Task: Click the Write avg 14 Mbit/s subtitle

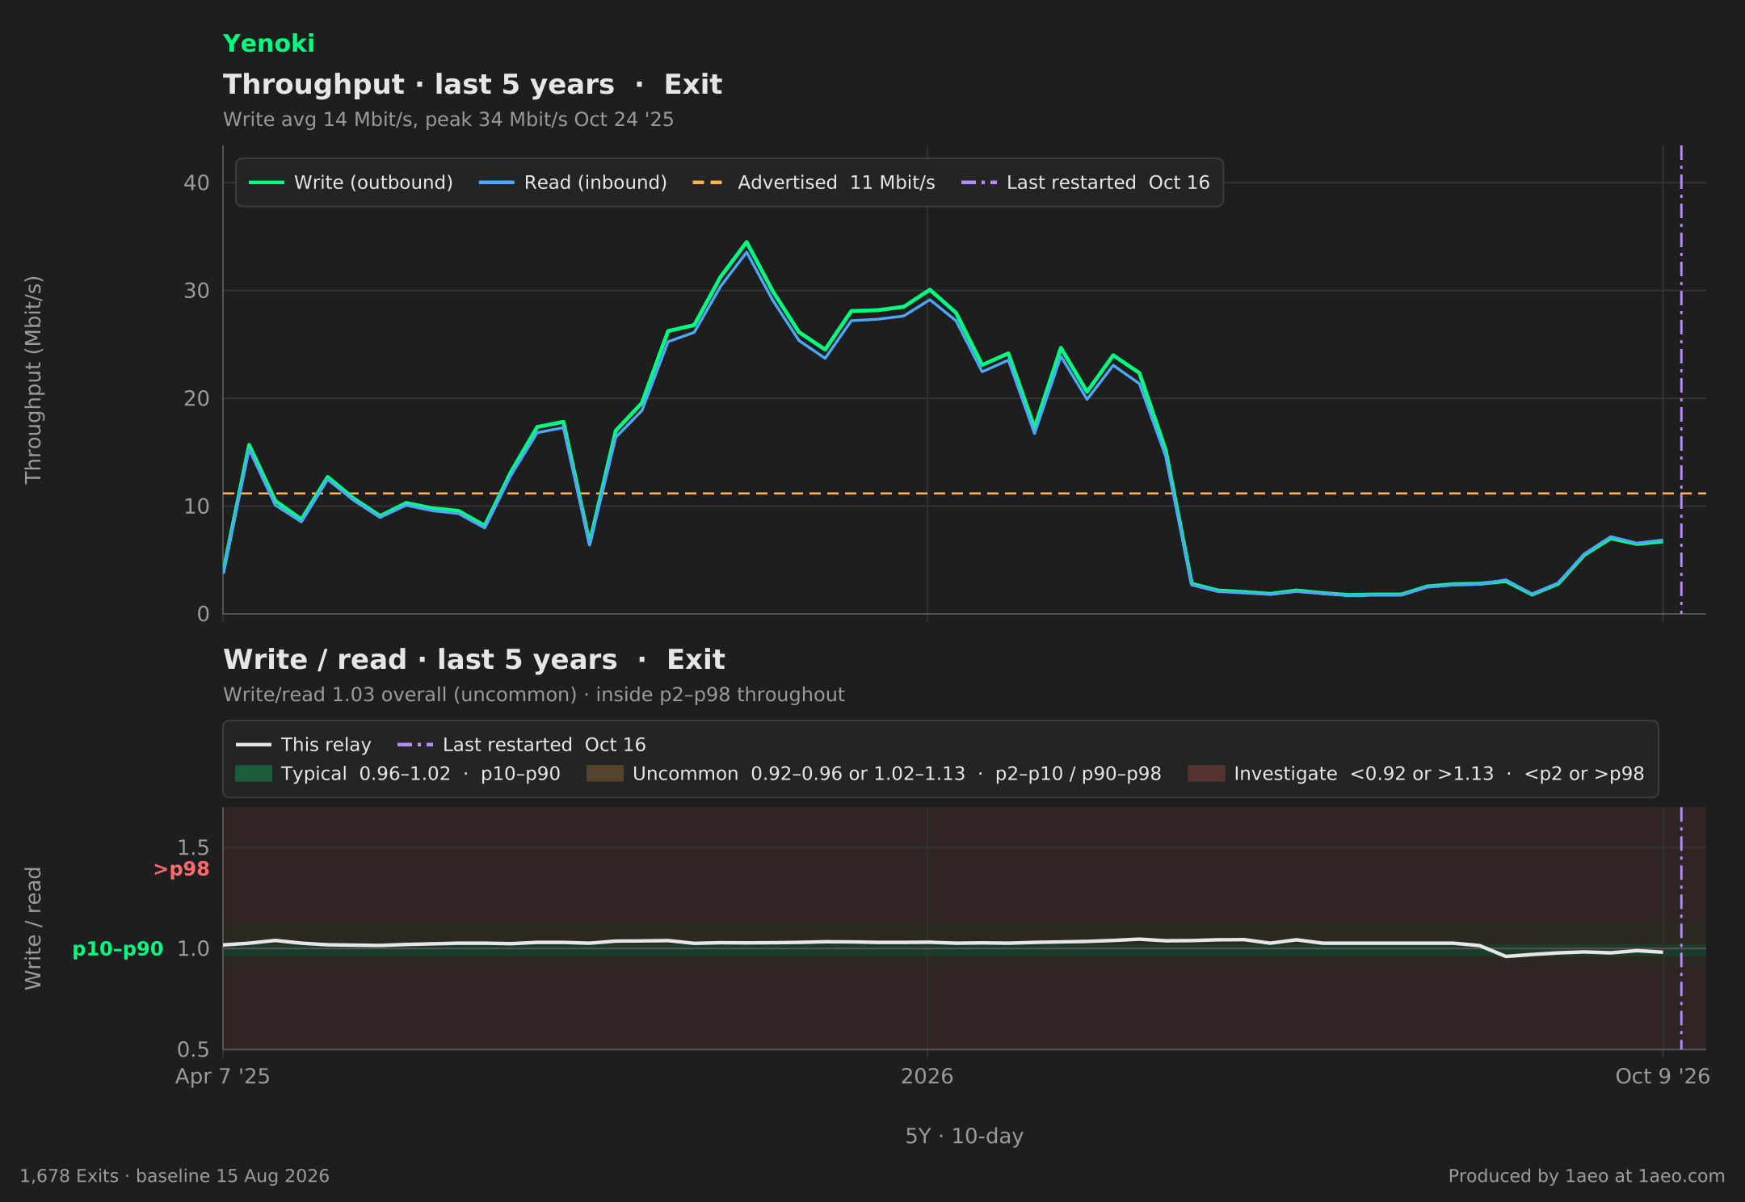Action: tap(448, 120)
